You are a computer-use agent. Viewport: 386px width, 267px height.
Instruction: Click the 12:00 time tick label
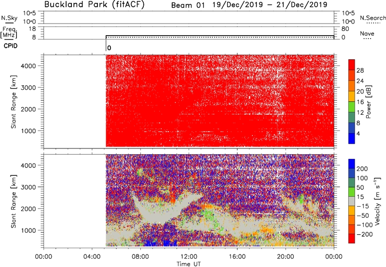coord(189,257)
